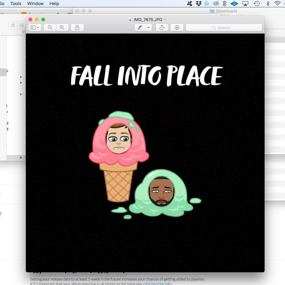
Task: Open the Tools menu
Action: click(16, 4)
